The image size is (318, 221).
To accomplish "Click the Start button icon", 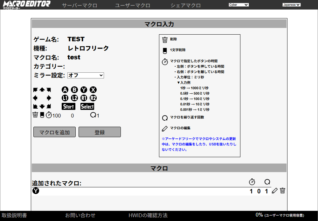I will (x=68, y=106).
